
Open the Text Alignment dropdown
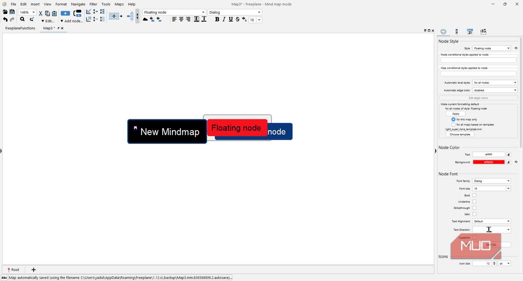pos(492,221)
